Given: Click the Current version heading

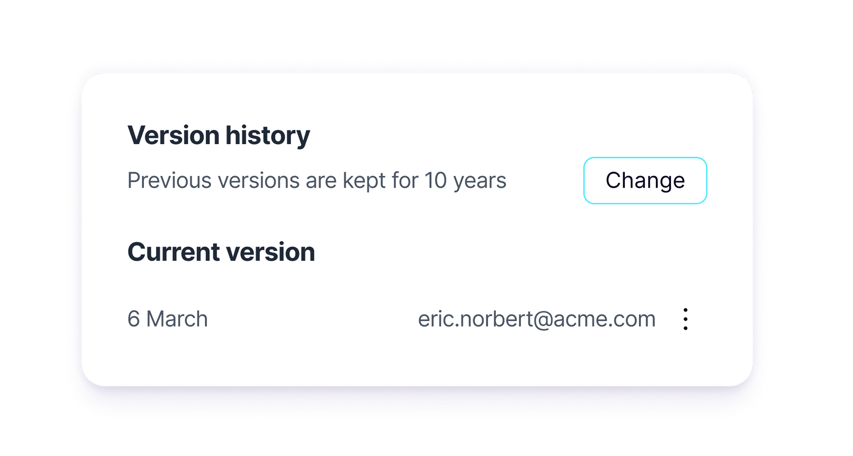Looking at the screenshot, I should point(221,252).
